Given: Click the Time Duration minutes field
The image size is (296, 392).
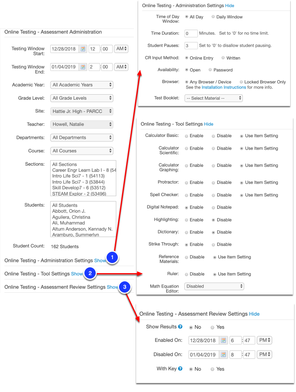Looking at the screenshot, I should point(191,33).
